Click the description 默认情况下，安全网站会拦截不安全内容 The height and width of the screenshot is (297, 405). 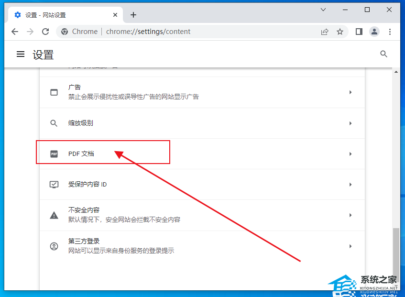(x=124, y=220)
